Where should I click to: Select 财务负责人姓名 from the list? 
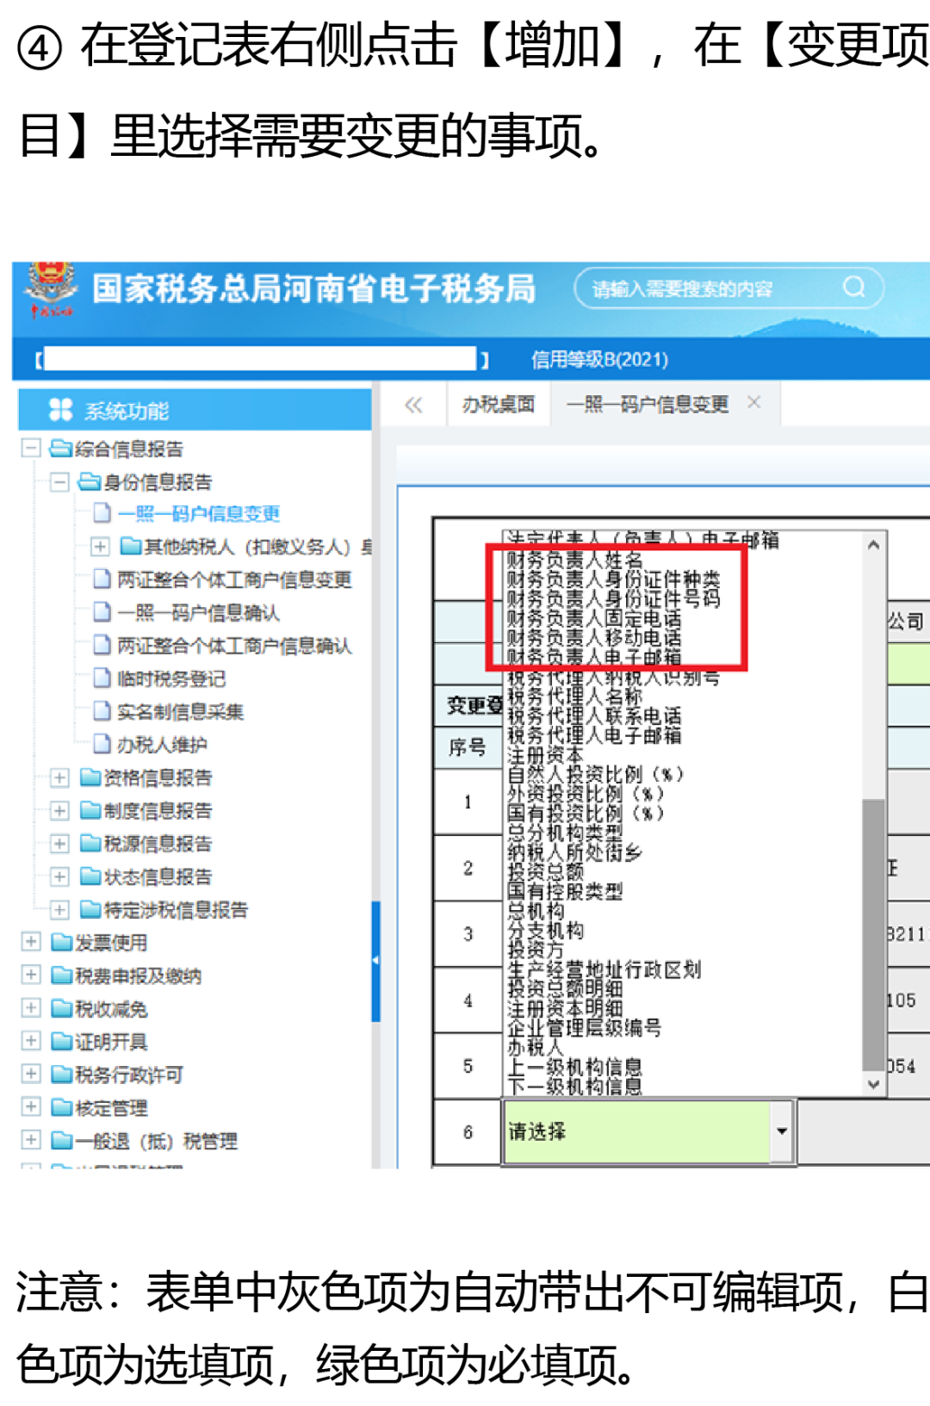[x=575, y=560]
